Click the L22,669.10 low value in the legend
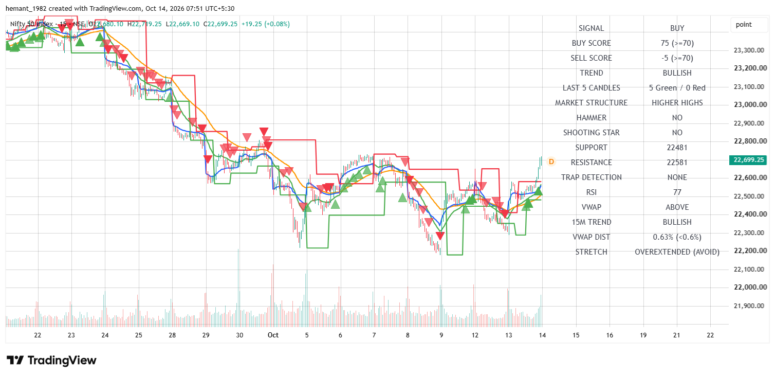Image resolution: width=775 pixels, height=377 pixels. click(182, 24)
